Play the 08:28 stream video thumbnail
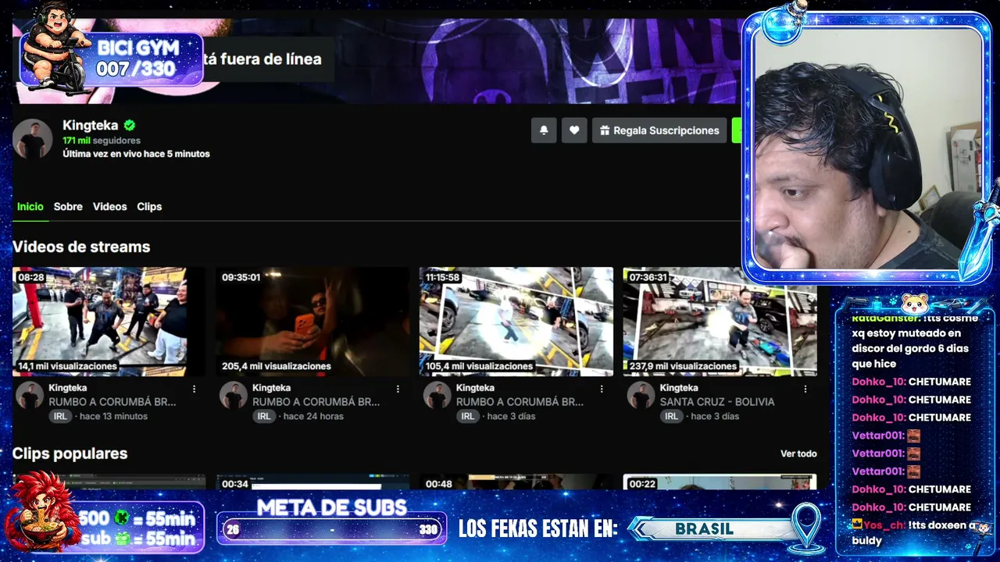The width and height of the screenshot is (1000, 562). pos(109,322)
